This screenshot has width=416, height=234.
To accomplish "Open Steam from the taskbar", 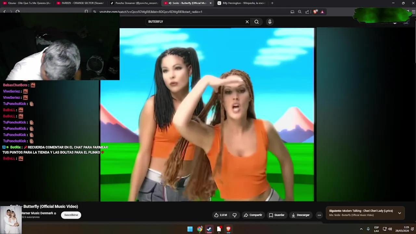I will click(209, 229).
